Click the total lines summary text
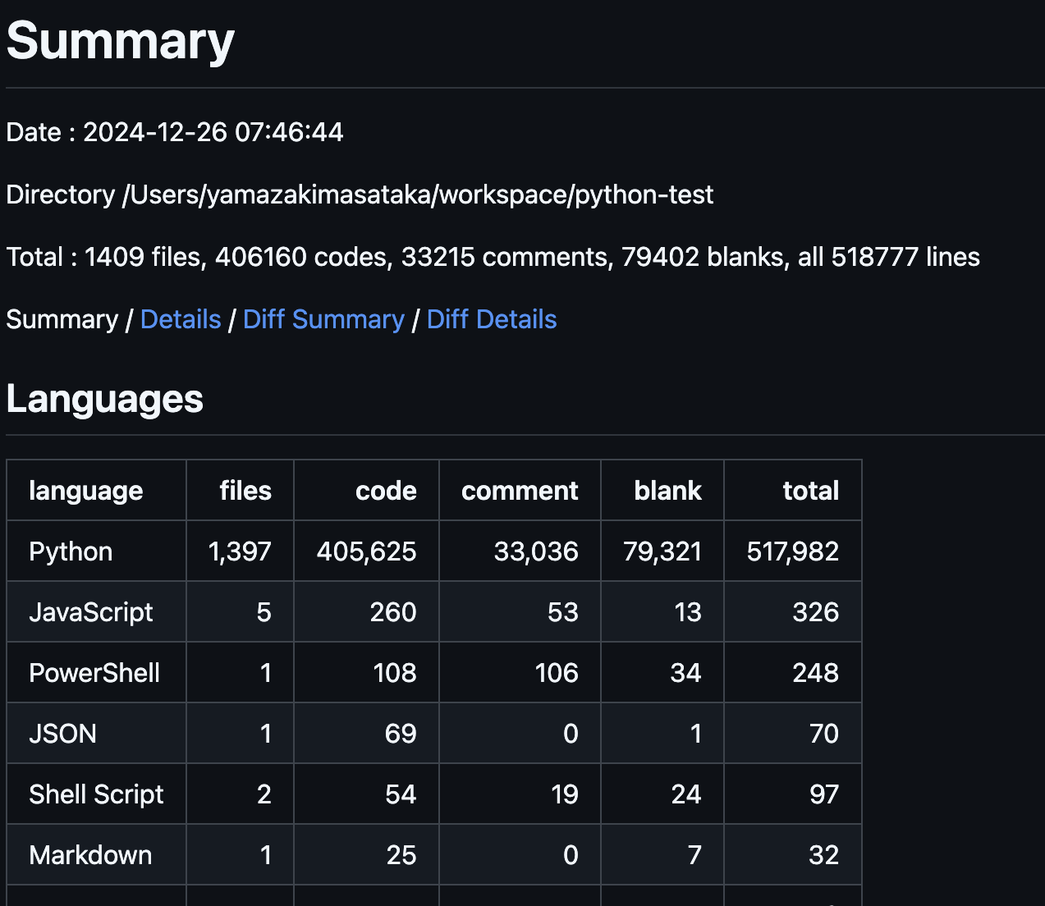 point(493,256)
